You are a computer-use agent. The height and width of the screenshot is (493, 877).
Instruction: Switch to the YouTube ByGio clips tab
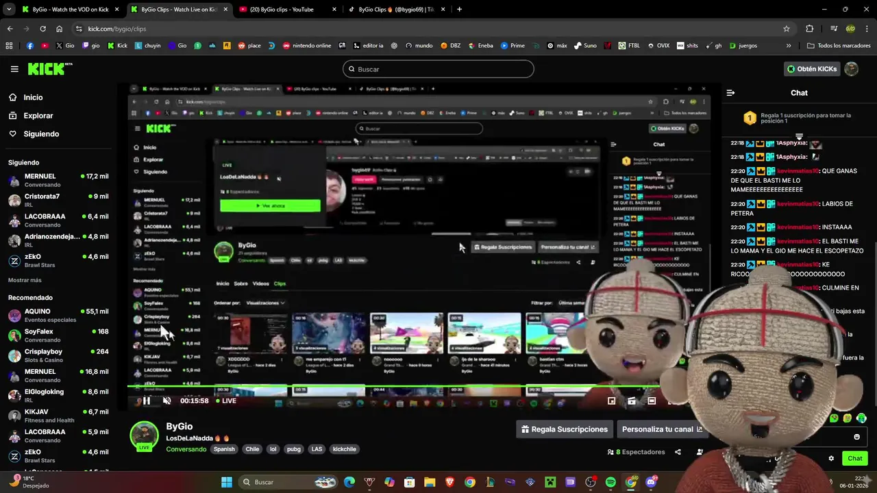coord(286,10)
